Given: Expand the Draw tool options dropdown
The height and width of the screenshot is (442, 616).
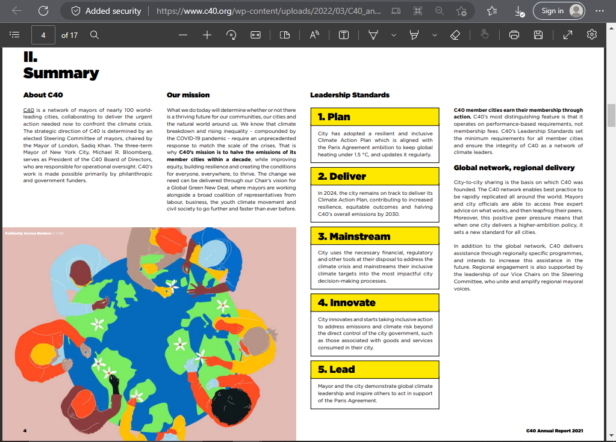Looking at the screenshot, I should click(x=394, y=35).
